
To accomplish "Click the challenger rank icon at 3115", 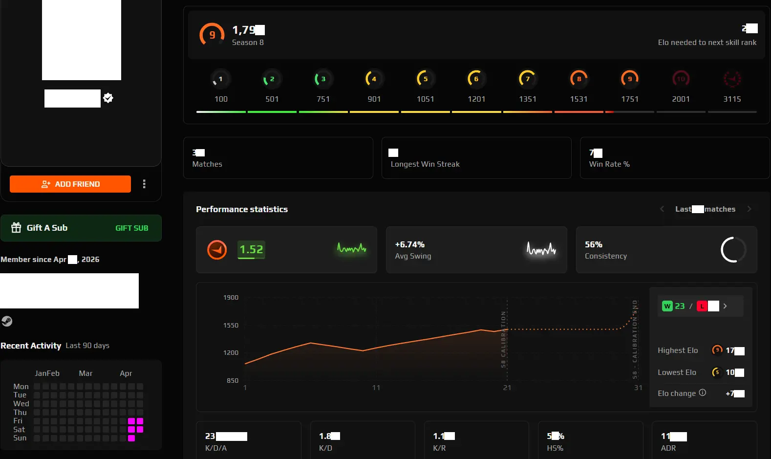I will coord(731,79).
